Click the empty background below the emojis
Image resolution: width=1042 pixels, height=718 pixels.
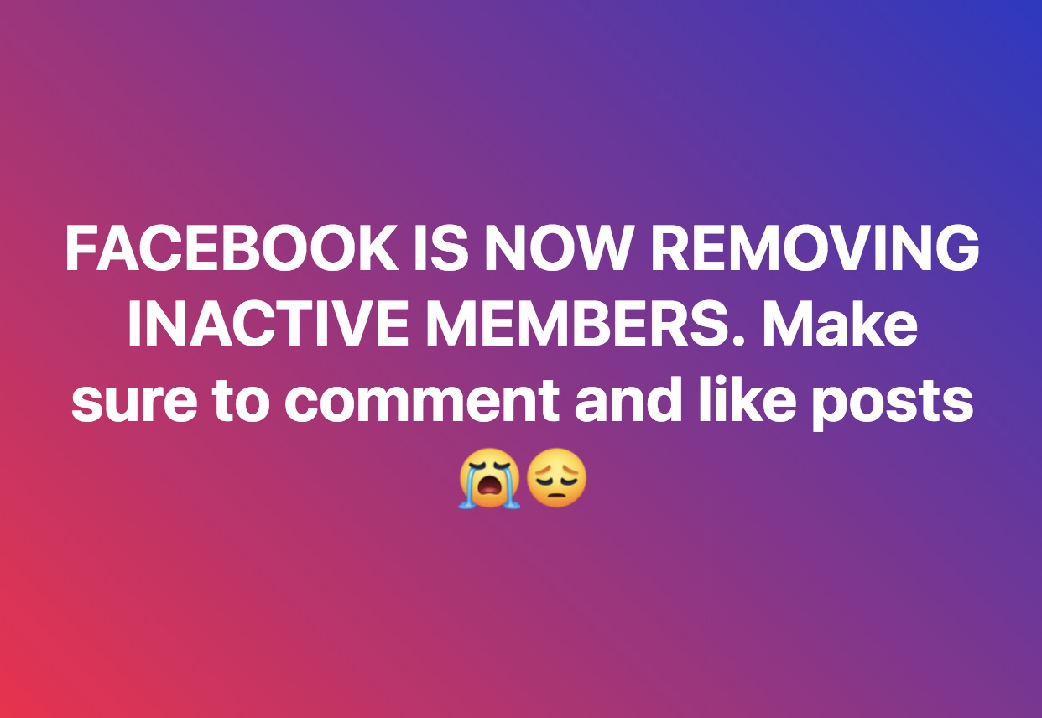click(x=521, y=612)
